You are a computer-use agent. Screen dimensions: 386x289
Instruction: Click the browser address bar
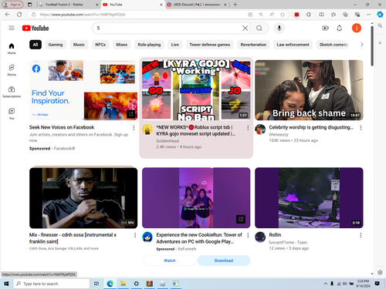coord(141,15)
